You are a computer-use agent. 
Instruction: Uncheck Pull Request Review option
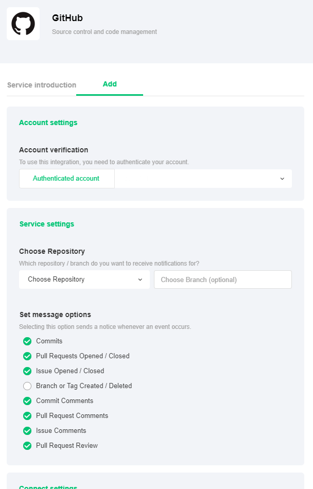[x=27, y=446]
